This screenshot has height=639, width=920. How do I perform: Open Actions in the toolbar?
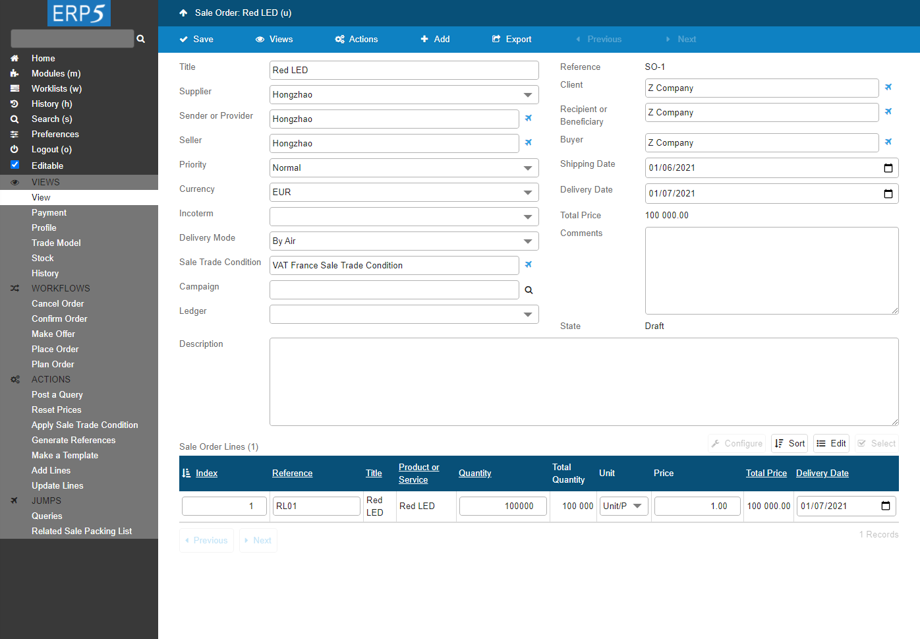(357, 39)
